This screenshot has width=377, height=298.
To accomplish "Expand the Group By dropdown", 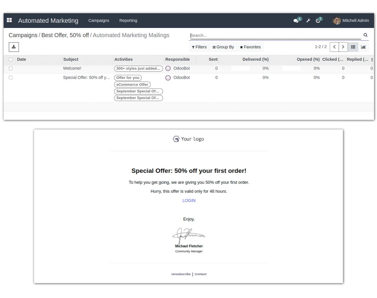I will point(223,47).
